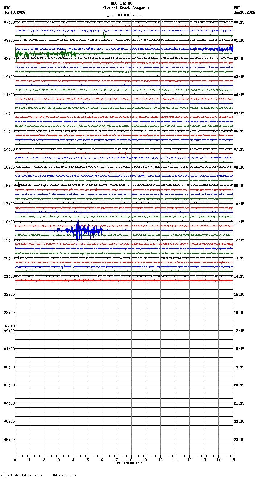This screenshot has width=257, height=479.
Task: Click the scale text '= 0.000100 cm/sec' in header
Action: coord(126,15)
